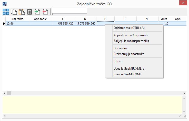Click the empty H cell of row 12-36

tap(105, 23)
